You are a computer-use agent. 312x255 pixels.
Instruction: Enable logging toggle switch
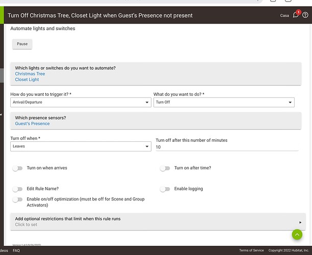point(164,189)
